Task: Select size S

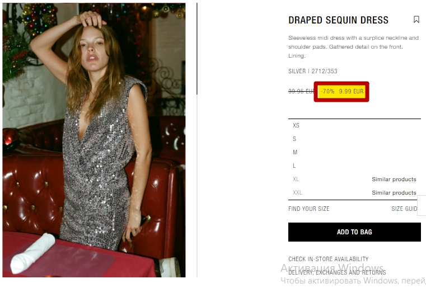Action: (354, 139)
